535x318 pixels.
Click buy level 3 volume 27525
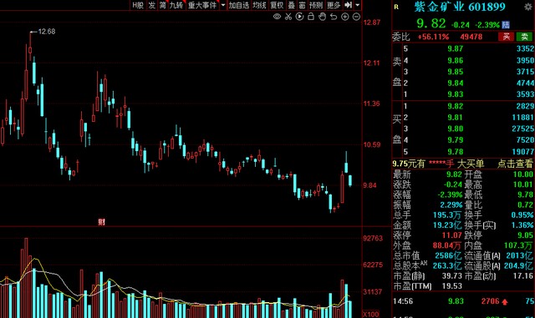coord(522,129)
